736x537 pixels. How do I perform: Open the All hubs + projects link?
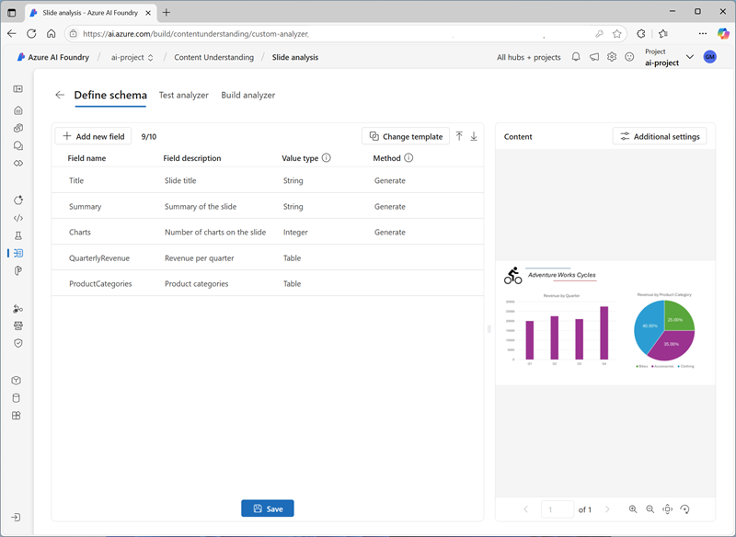pyautogui.click(x=528, y=57)
